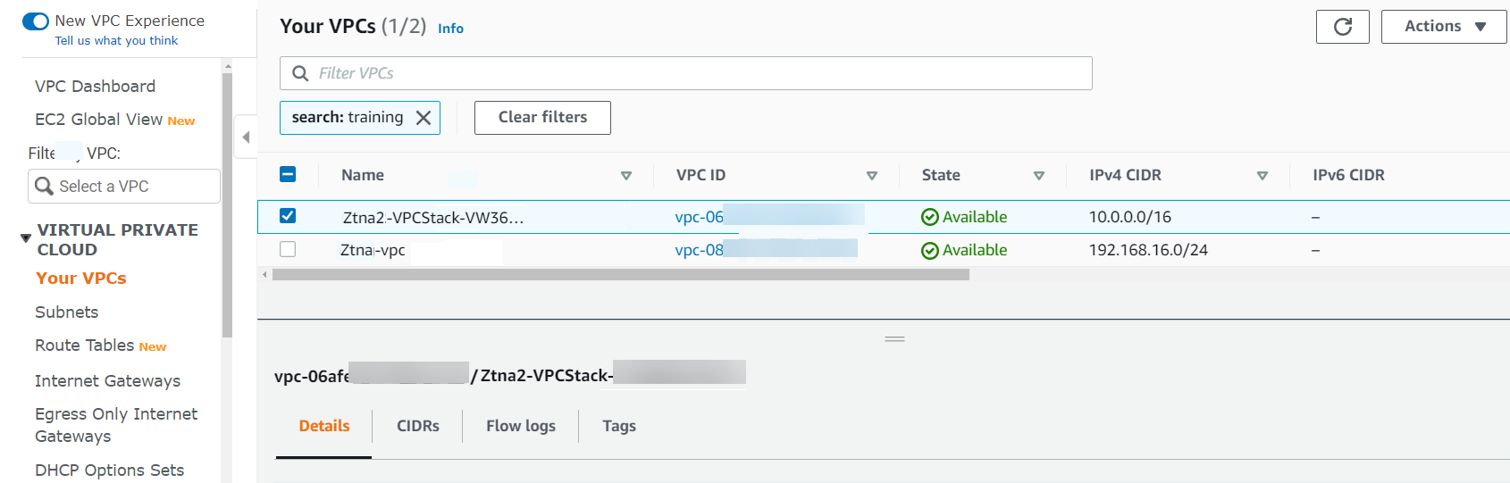Remove the 'search: training' filter chip

pyautogui.click(x=424, y=118)
